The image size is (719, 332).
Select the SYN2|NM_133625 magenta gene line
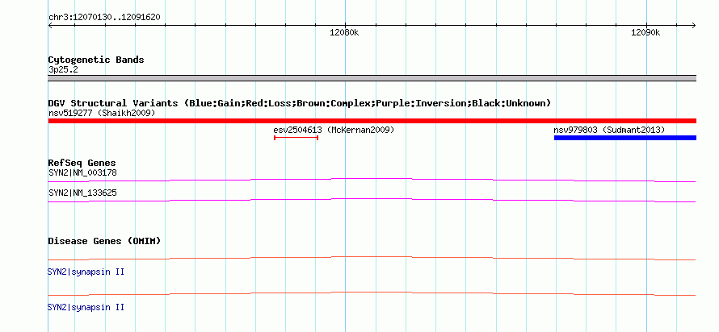pyautogui.click(x=372, y=200)
